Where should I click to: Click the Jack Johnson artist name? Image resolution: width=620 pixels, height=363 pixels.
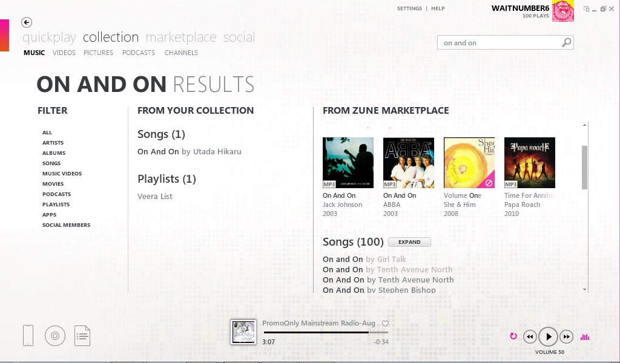tap(343, 204)
